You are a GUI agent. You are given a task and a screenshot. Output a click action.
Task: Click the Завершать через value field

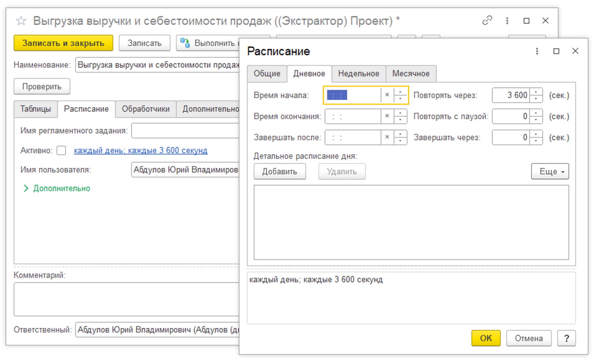point(511,137)
